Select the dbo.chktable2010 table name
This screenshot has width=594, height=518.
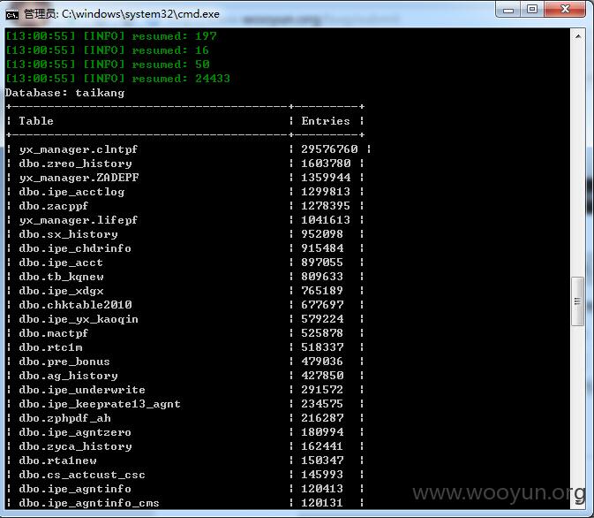click(75, 305)
